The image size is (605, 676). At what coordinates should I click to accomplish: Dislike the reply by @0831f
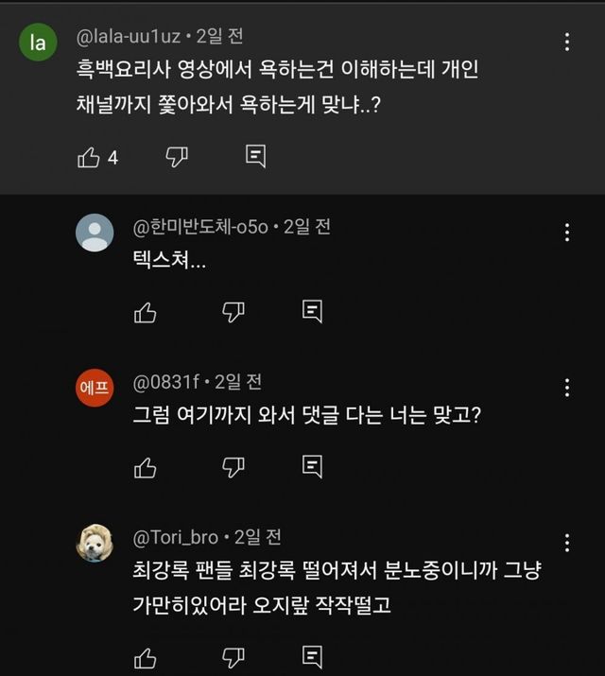[x=233, y=466]
